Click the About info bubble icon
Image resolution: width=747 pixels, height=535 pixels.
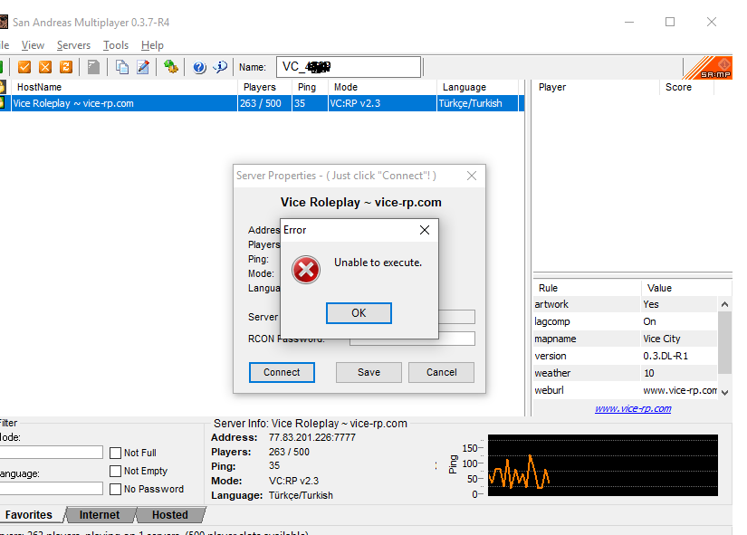point(220,67)
